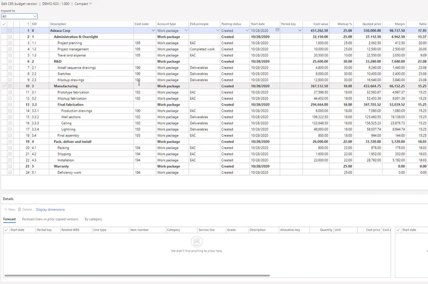
Task: Open Account type dropdown in Adeaca Corp row
Action: point(186,30)
